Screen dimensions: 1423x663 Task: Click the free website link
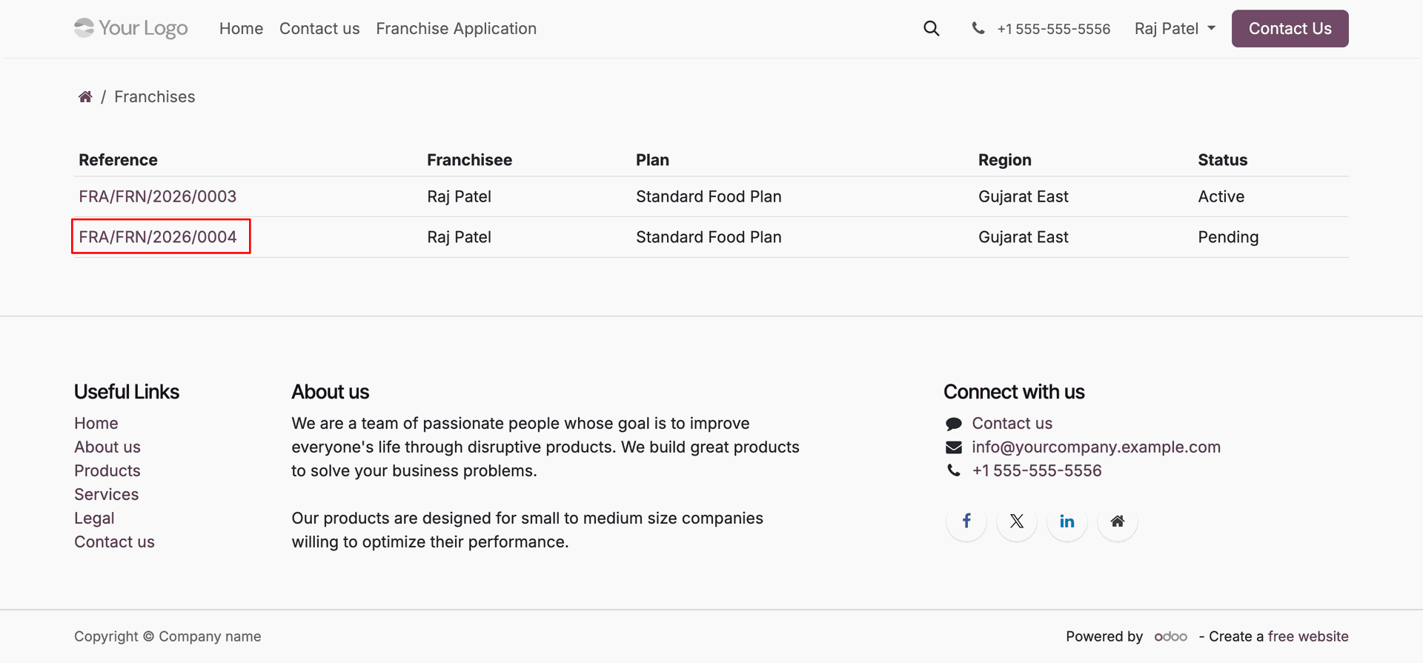pos(1308,636)
